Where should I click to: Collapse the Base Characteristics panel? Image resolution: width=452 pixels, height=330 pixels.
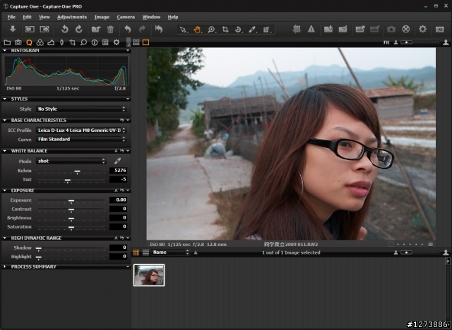(5, 121)
